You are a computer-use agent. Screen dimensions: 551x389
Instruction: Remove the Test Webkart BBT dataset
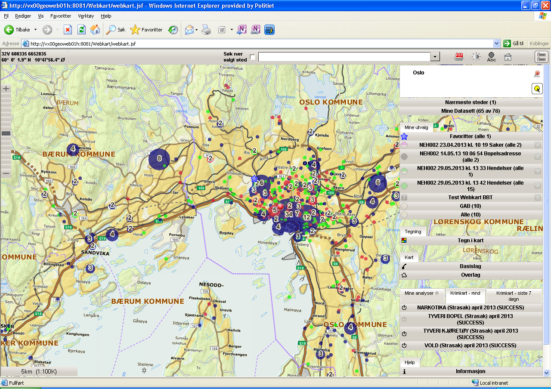(x=538, y=198)
